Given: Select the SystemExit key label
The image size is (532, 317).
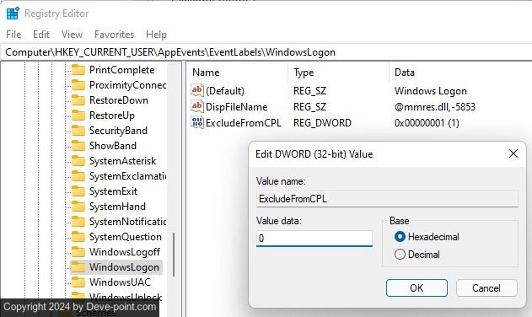Looking at the screenshot, I should (113, 191).
